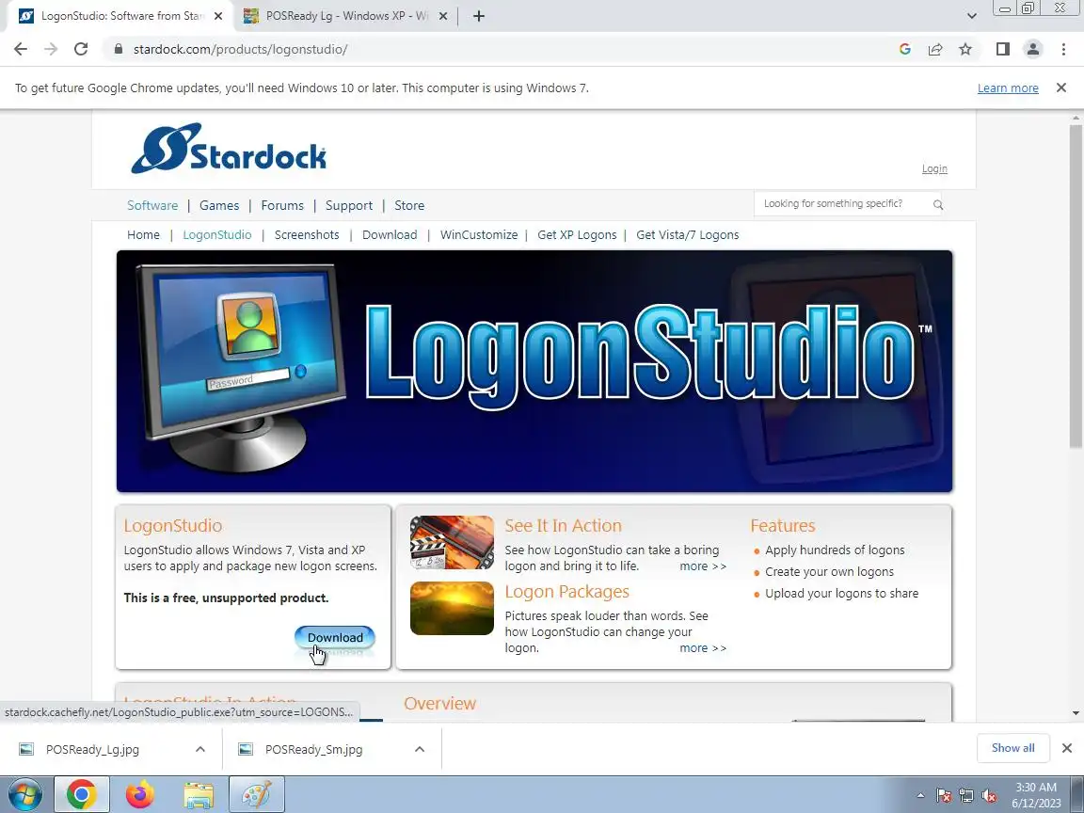Open the Screenshots link
Screen dimensions: 1084x813
coord(307,234)
